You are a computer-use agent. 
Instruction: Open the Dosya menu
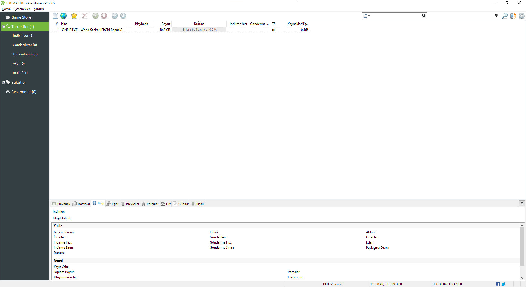(6, 9)
